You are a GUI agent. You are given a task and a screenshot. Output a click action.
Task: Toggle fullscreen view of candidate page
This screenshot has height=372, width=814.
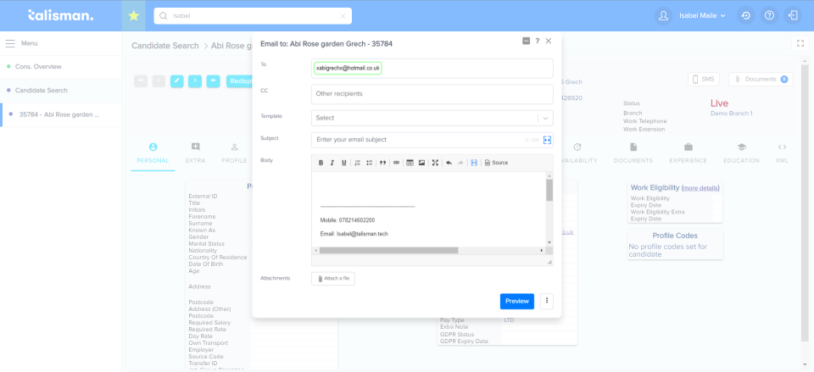pos(800,43)
